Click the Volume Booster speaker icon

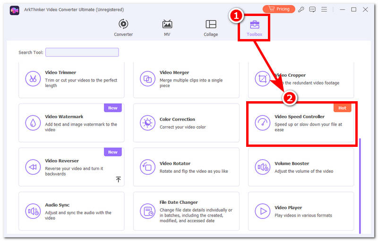pos(262,167)
